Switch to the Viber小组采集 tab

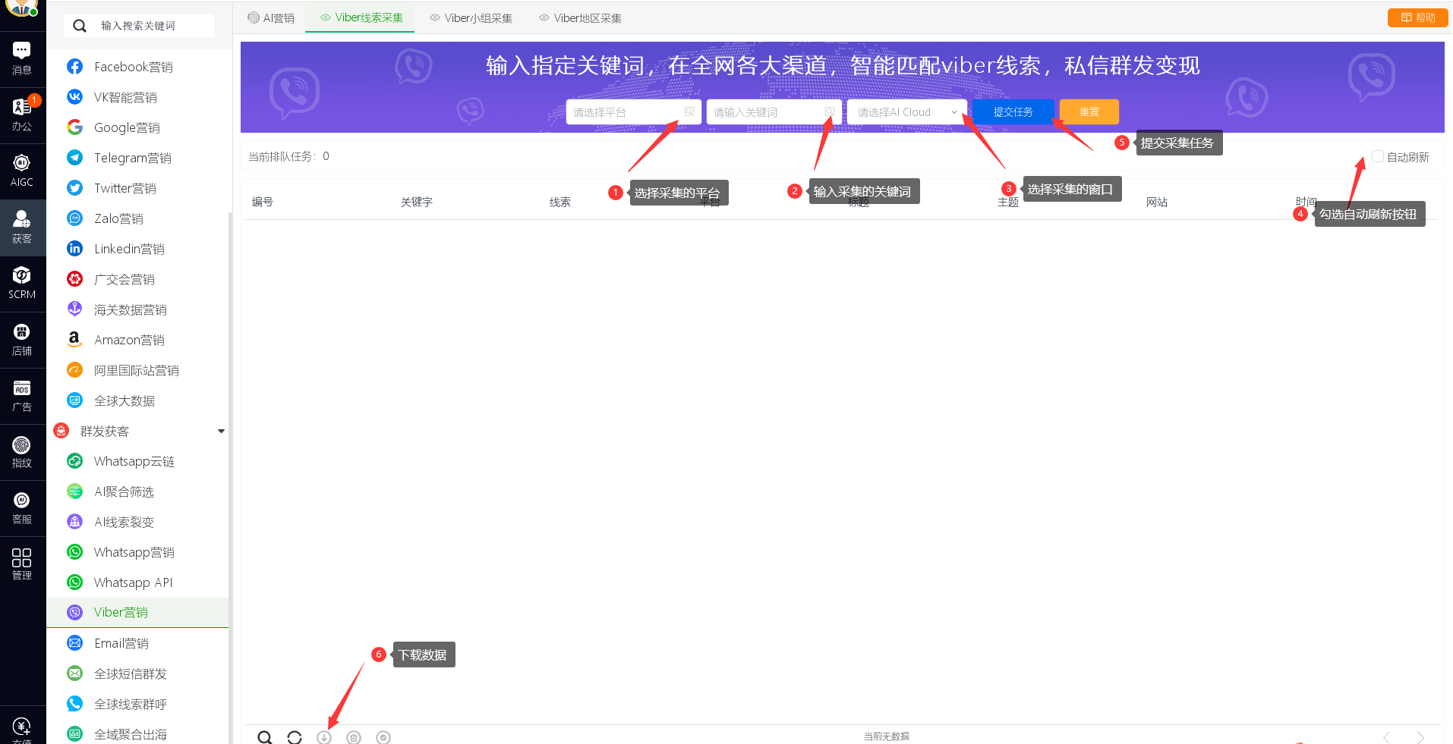(x=471, y=18)
